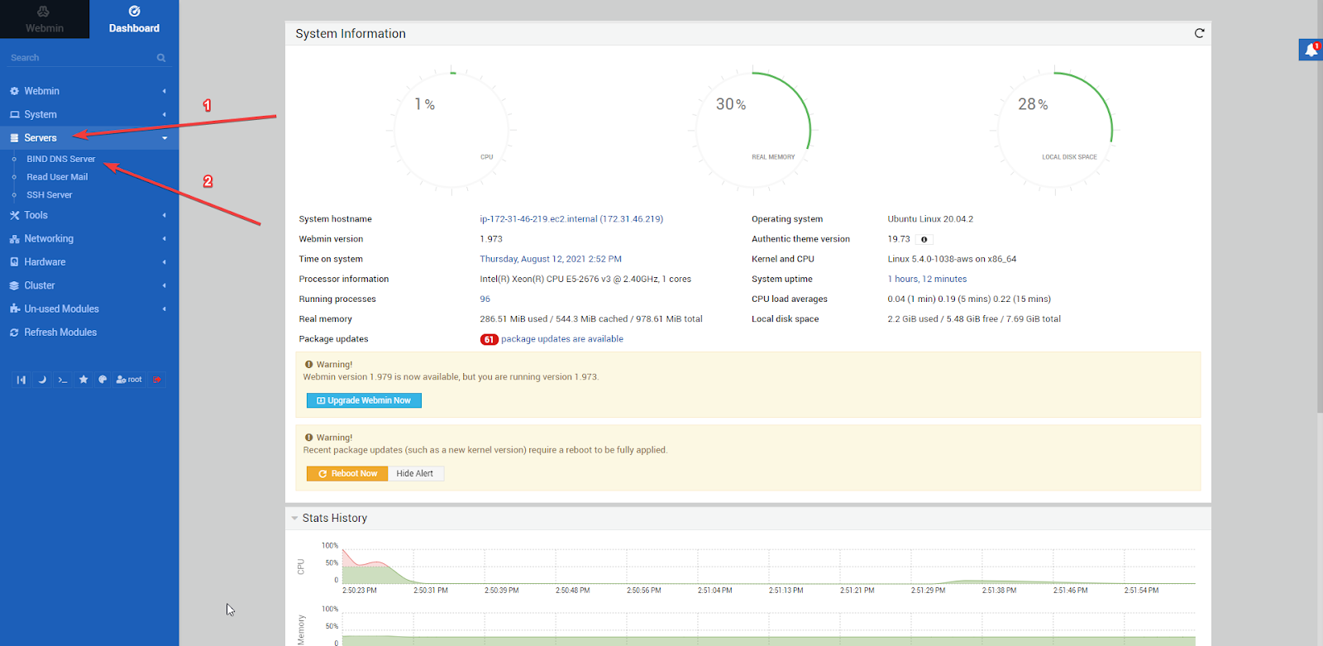The width and height of the screenshot is (1323, 646).
Task: Click the Authentic theme info icon
Action: pos(924,240)
